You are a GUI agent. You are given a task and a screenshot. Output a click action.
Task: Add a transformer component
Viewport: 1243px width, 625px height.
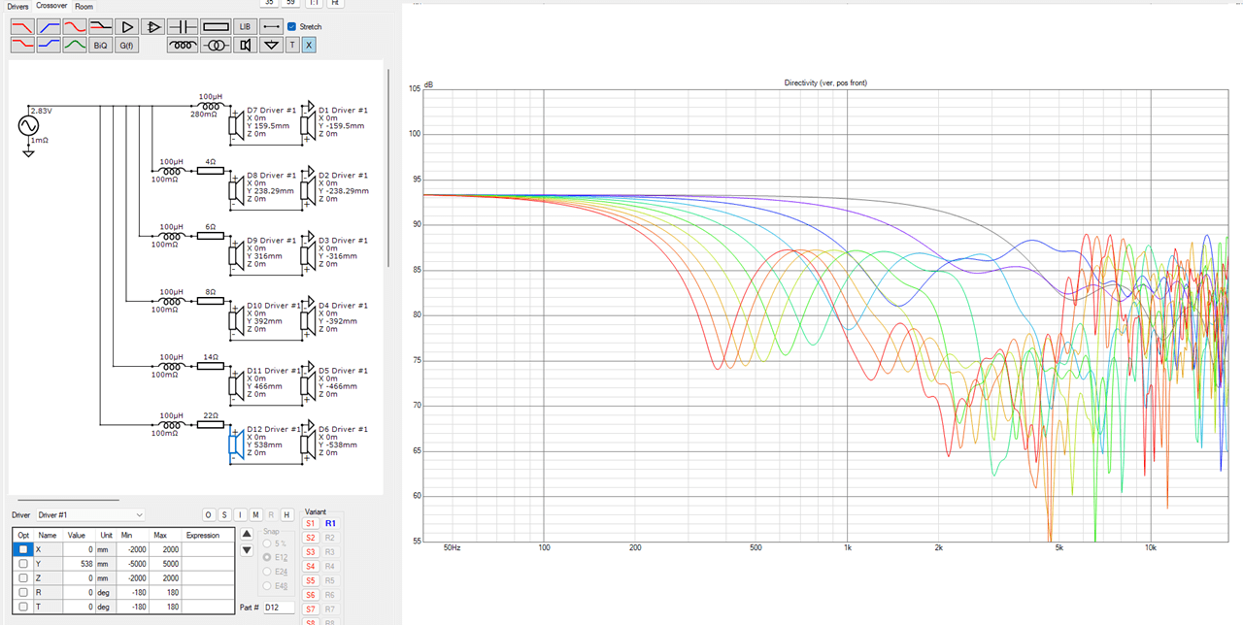point(216,45)
